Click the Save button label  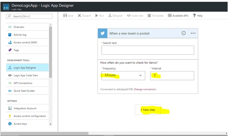[x=71, y=16]
